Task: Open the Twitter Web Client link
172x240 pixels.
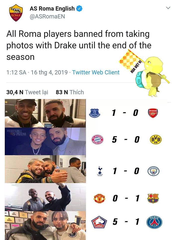Action: 96,72
